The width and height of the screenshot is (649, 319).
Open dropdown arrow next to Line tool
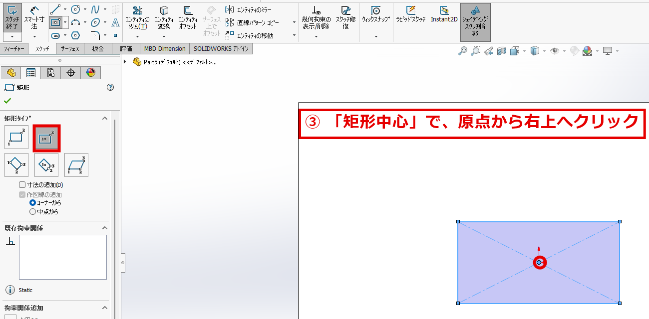coord(65,9)
